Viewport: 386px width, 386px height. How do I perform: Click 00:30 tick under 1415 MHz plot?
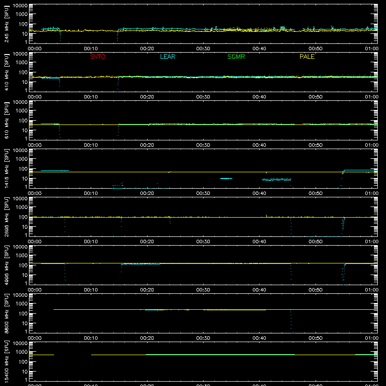[203, 193]
